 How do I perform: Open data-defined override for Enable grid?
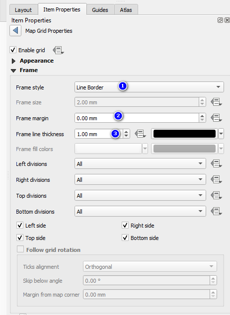[x=58, y=50]
